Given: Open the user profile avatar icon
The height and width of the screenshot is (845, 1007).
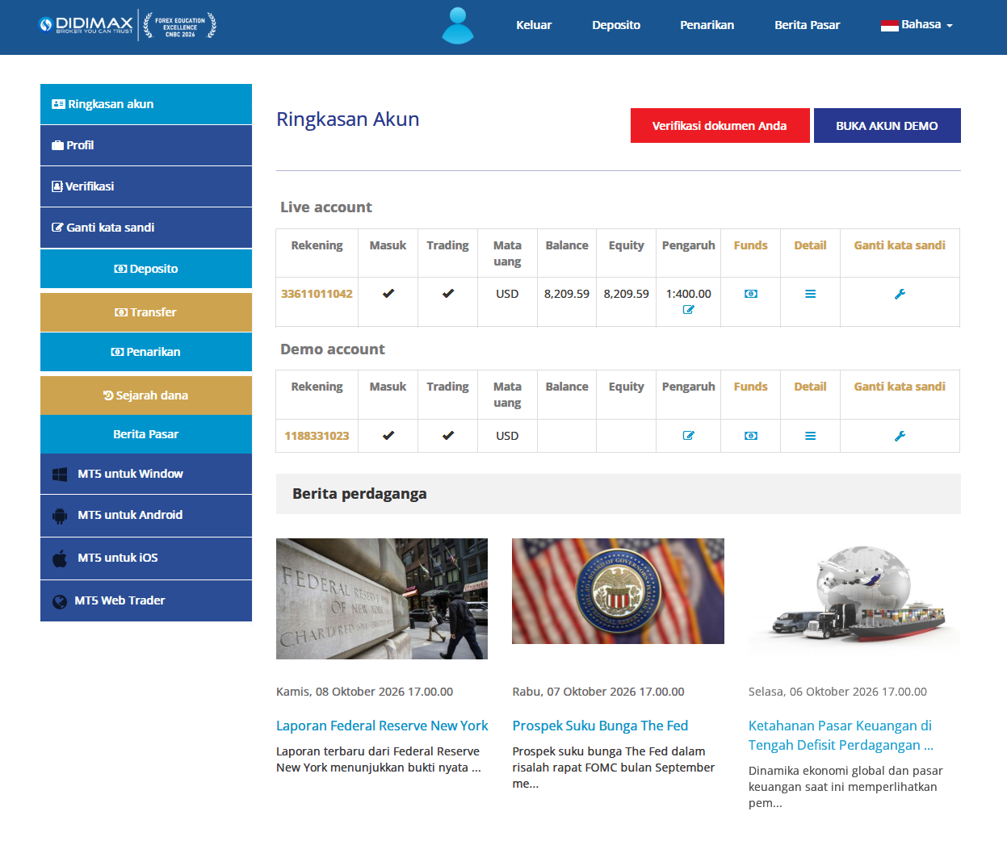Looking at the screenshot, I should [x=458, y=25].
